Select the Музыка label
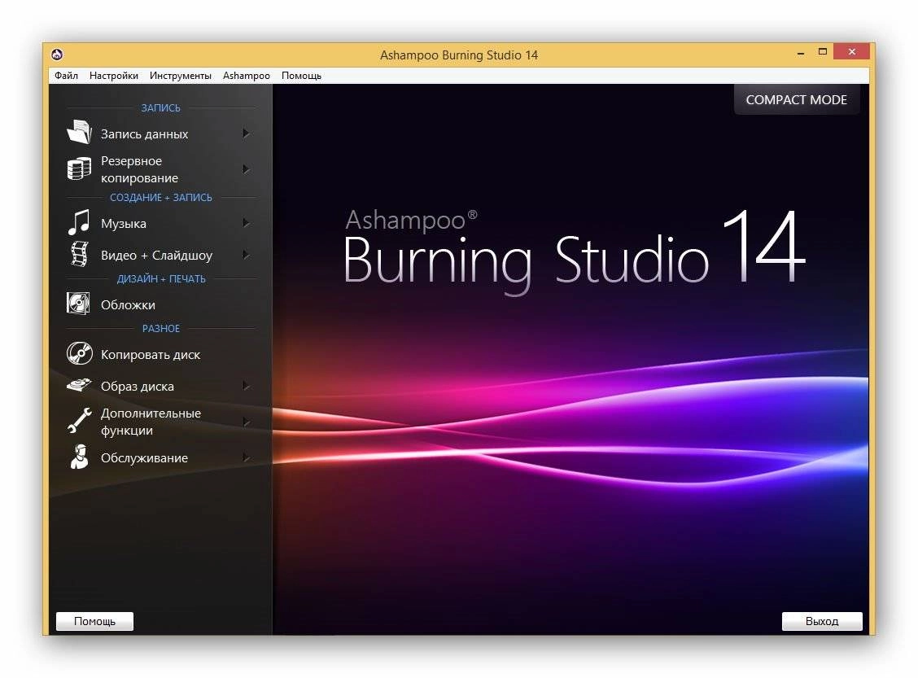 pyautogui.click(x=124, y=224)
